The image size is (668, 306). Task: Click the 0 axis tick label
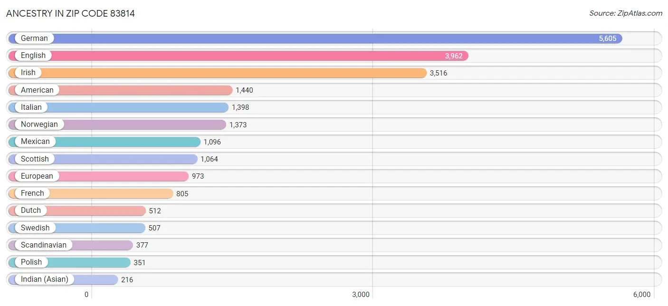pyautogui.click(x=86, y=295)
